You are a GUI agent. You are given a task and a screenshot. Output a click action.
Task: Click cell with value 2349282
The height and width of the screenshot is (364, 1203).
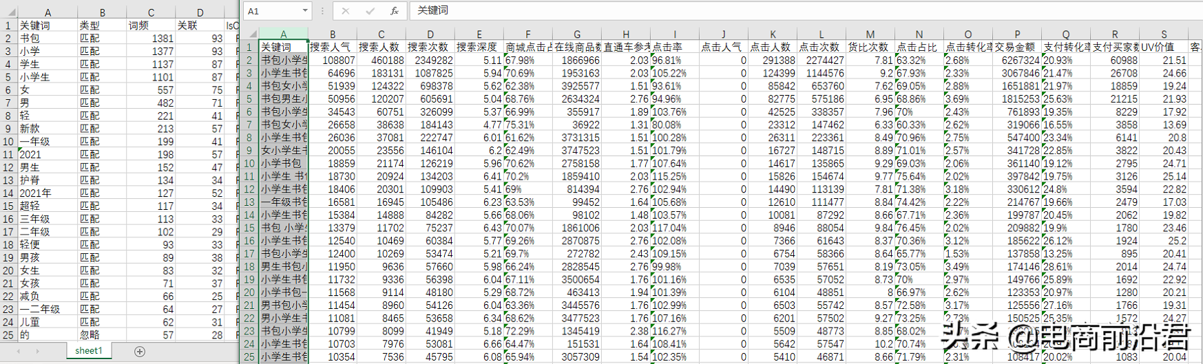[430, 61]
